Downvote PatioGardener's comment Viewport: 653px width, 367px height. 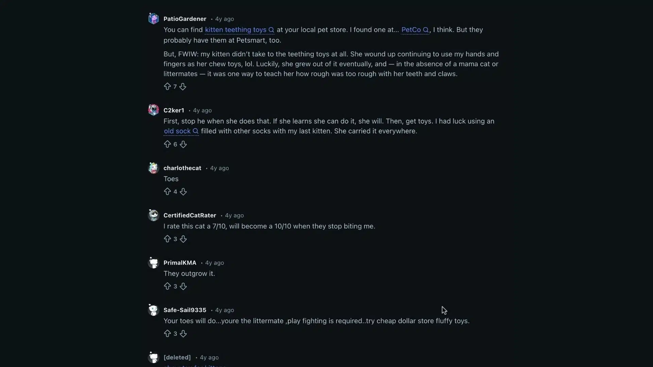point(183,87)
